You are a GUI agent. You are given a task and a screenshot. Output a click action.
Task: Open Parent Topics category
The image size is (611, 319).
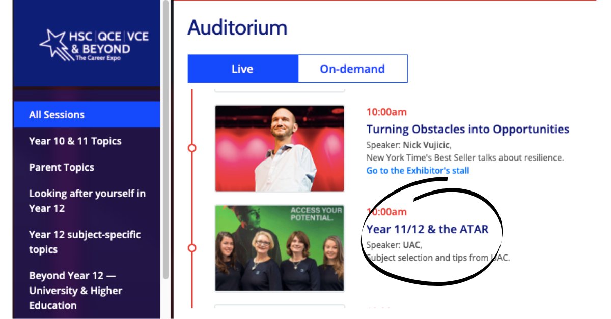(x=61, y=167)
